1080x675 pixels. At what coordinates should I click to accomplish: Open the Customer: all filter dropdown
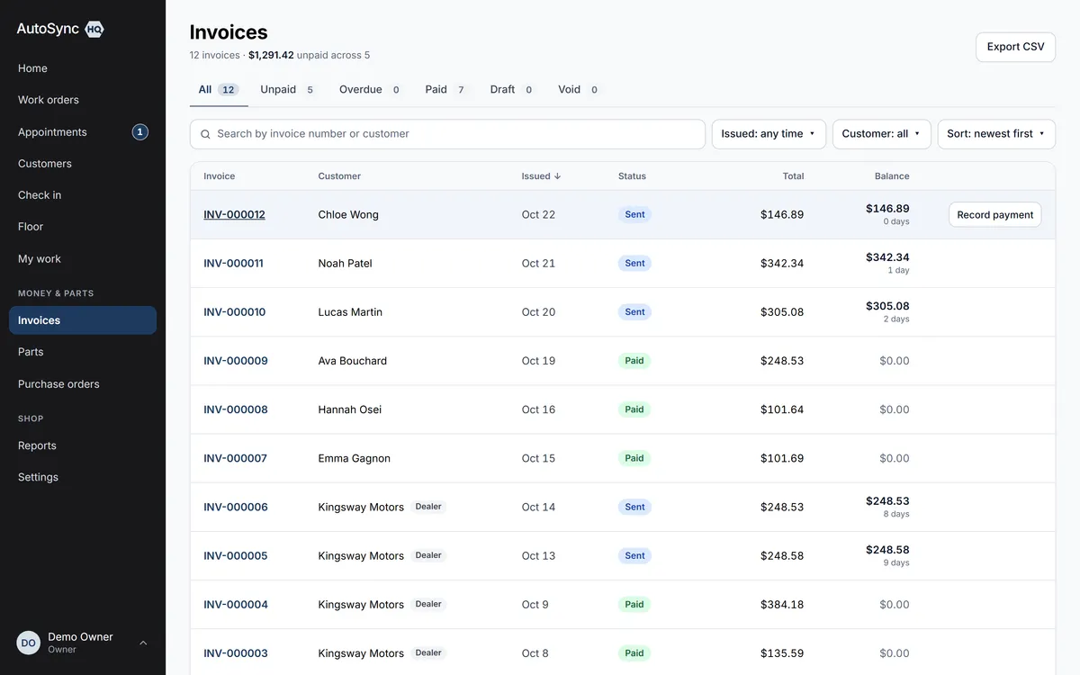882,134
